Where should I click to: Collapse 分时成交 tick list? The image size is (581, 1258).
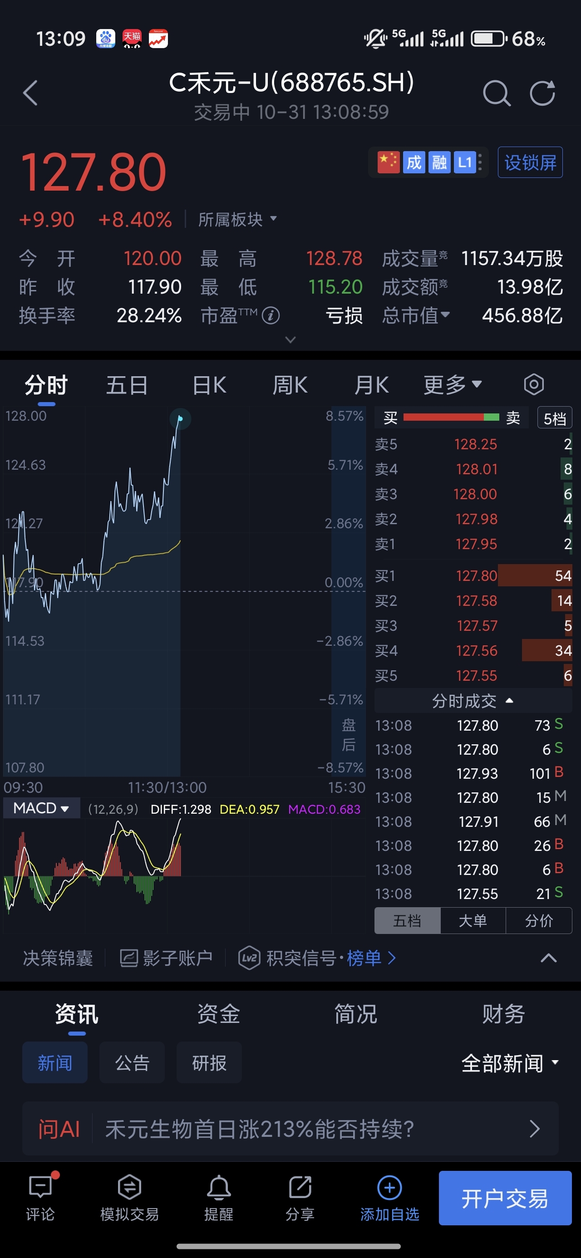point(473,701)
